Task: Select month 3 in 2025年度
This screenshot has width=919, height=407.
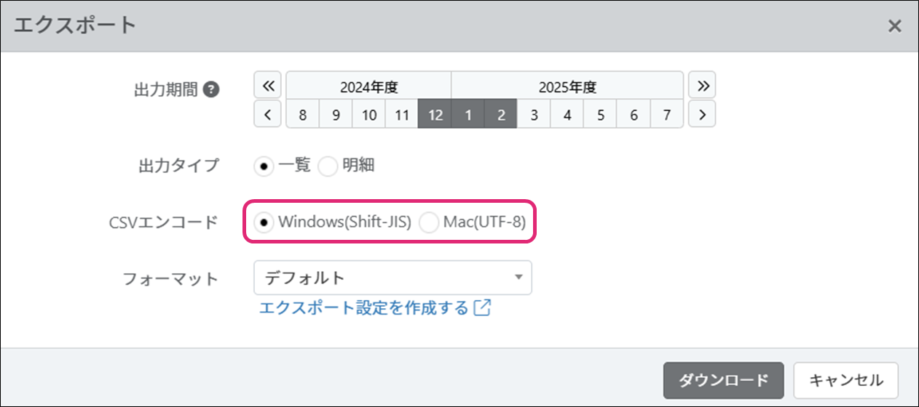Action: [534, 115]
